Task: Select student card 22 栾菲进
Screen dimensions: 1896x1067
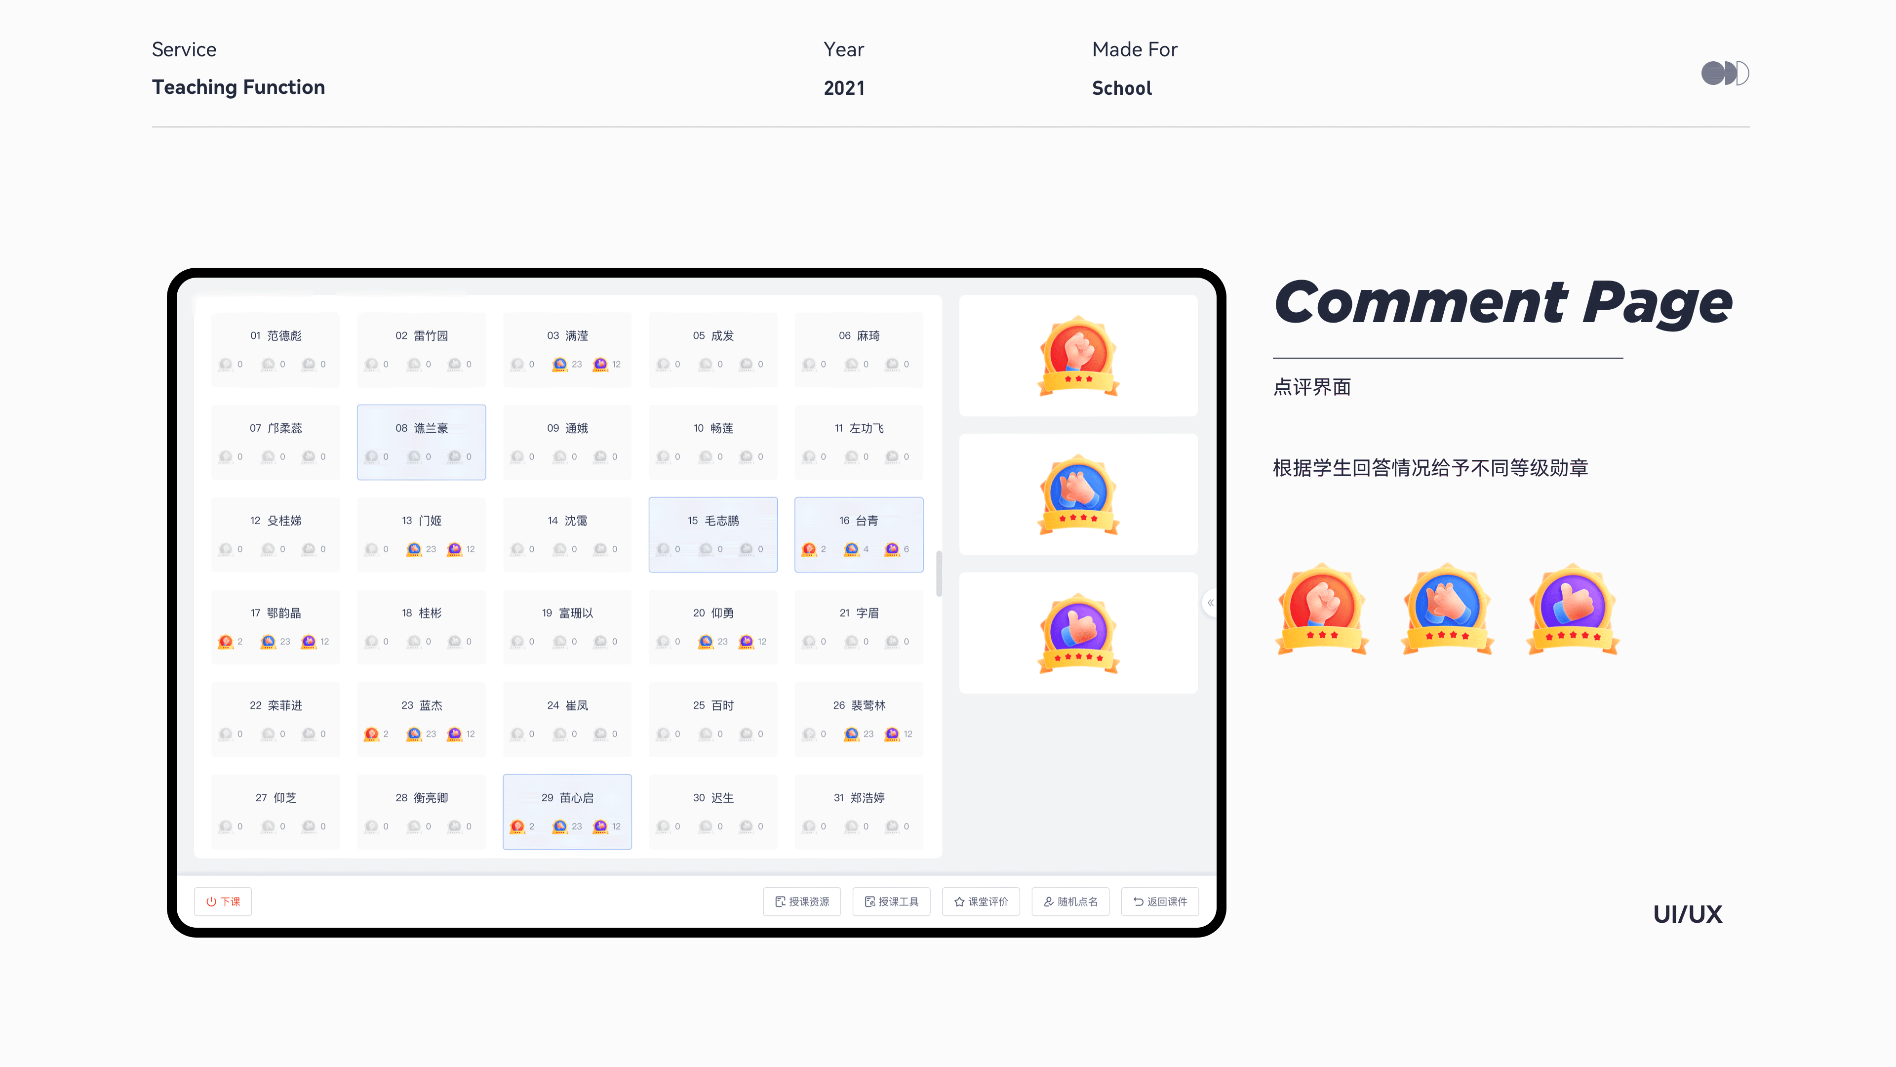Action: pos(276,719)
